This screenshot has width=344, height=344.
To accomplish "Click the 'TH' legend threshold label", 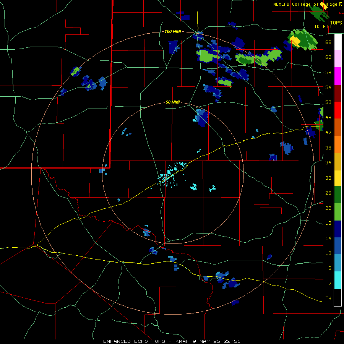I will [328, 299].
